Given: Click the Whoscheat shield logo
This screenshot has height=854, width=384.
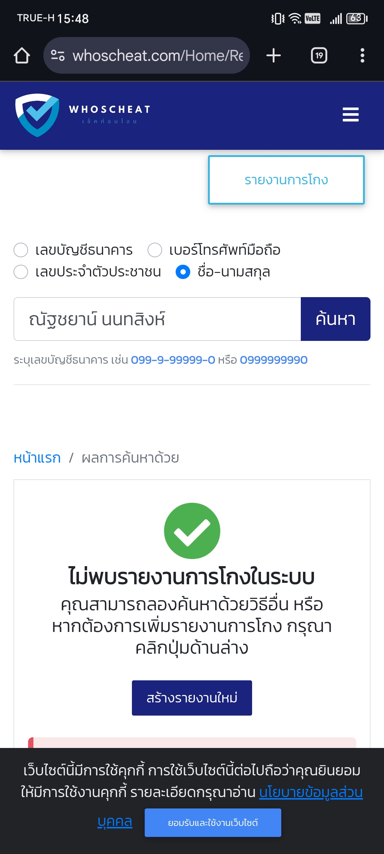Looking at the screenshot, I should [x=37, y=115].
